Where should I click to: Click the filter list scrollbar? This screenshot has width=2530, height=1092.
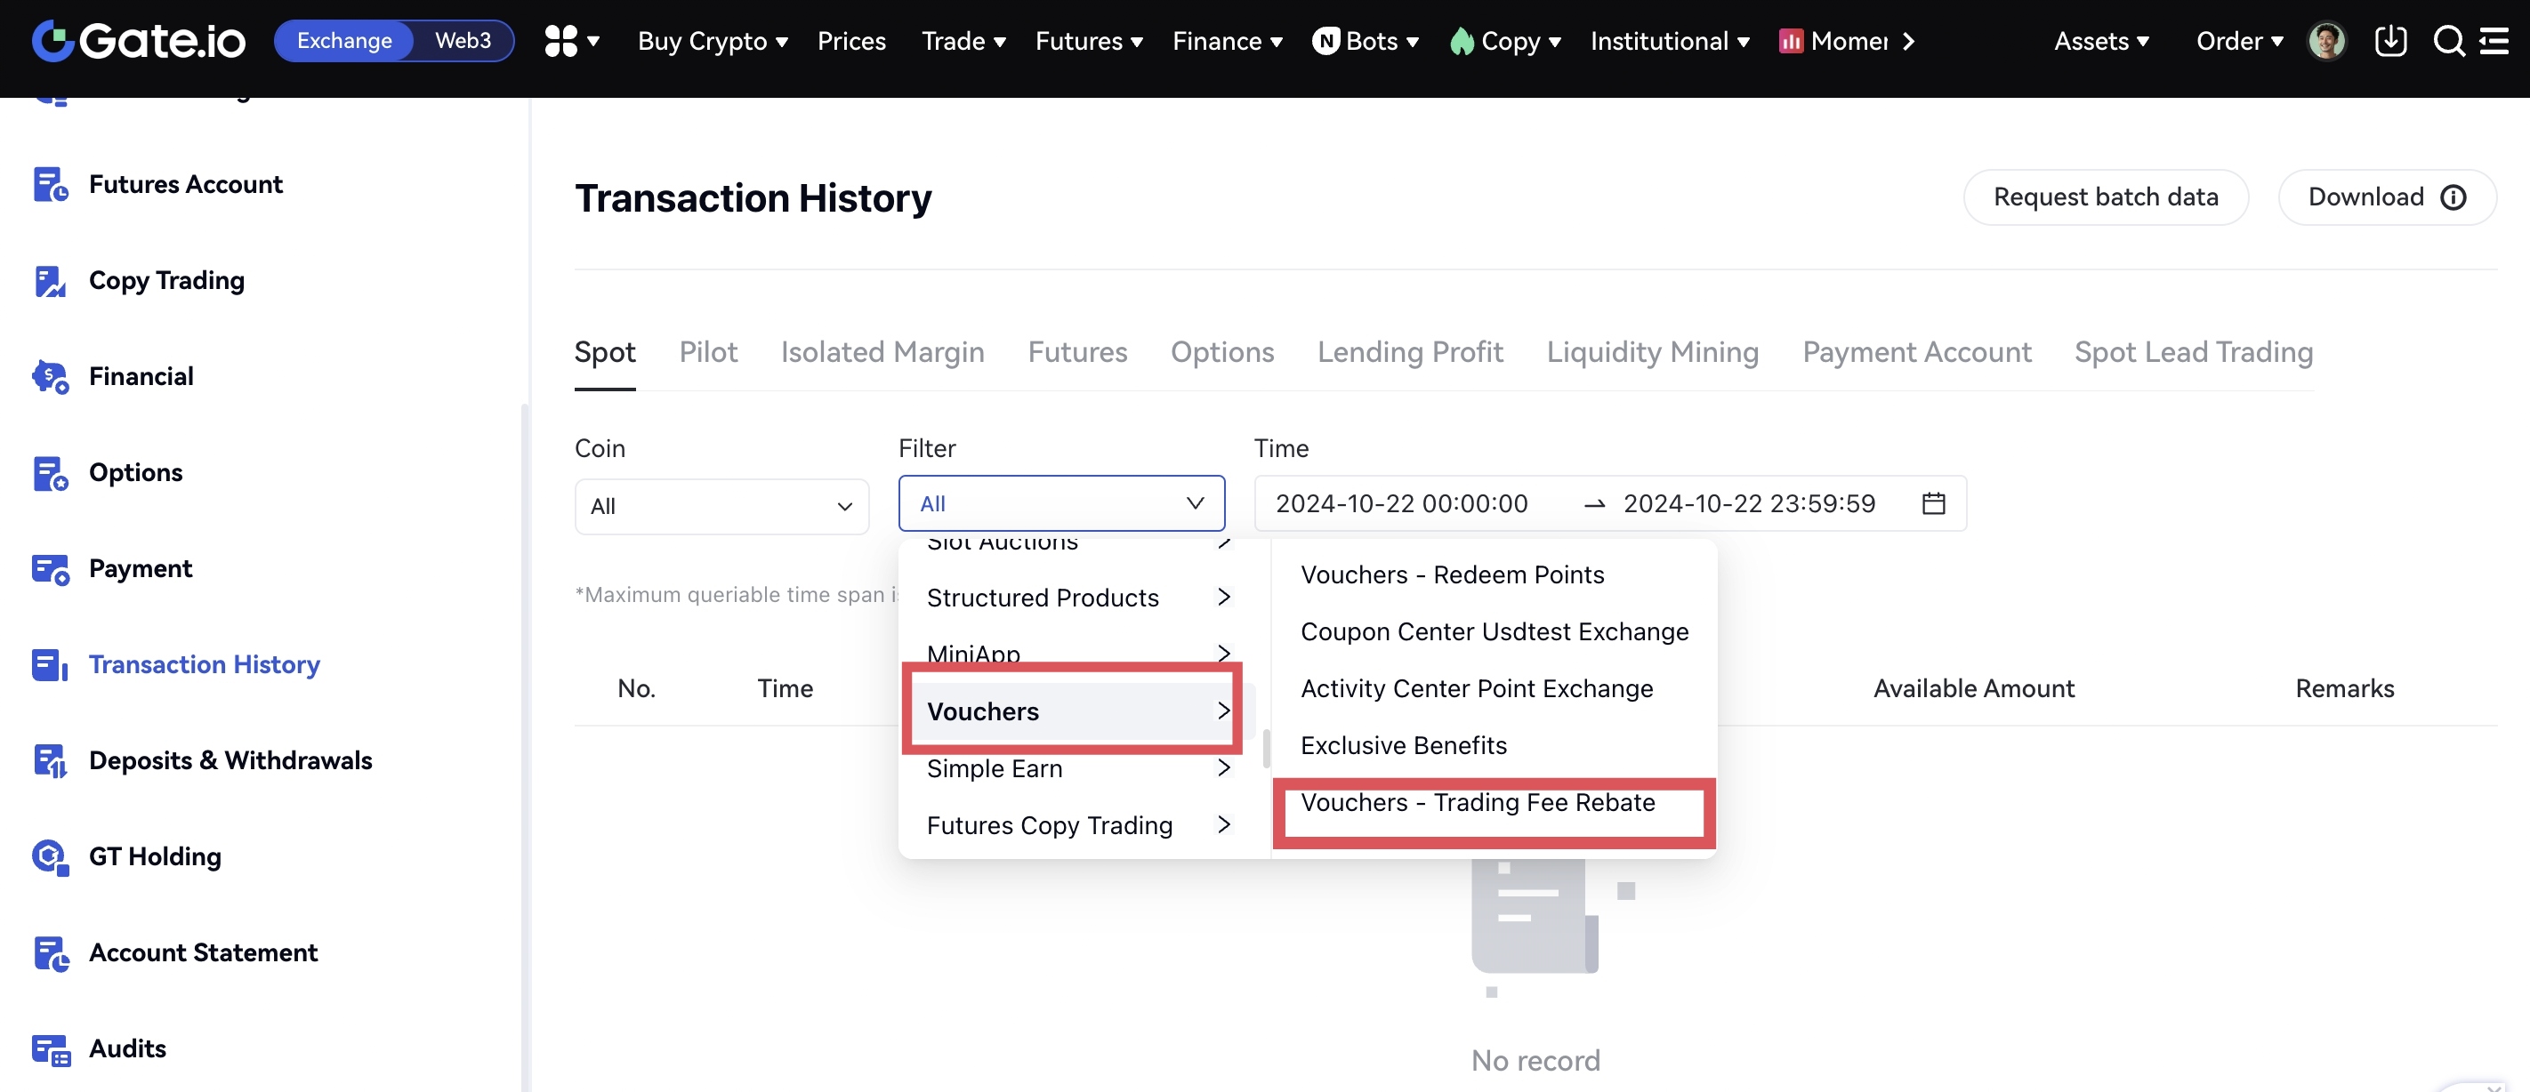[x=1266, y=748]
